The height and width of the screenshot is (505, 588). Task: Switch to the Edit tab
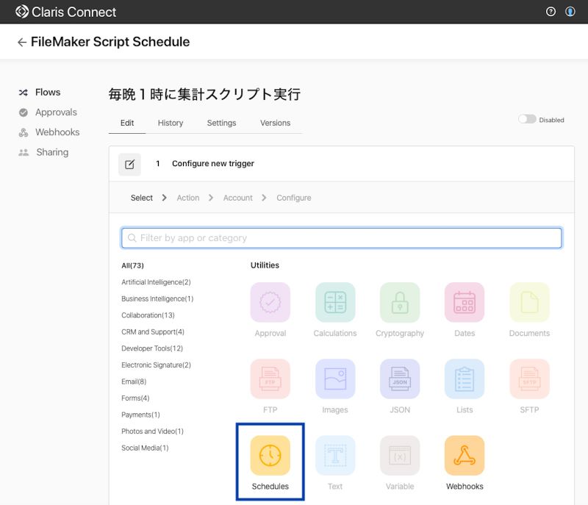(x=127, y=123)
